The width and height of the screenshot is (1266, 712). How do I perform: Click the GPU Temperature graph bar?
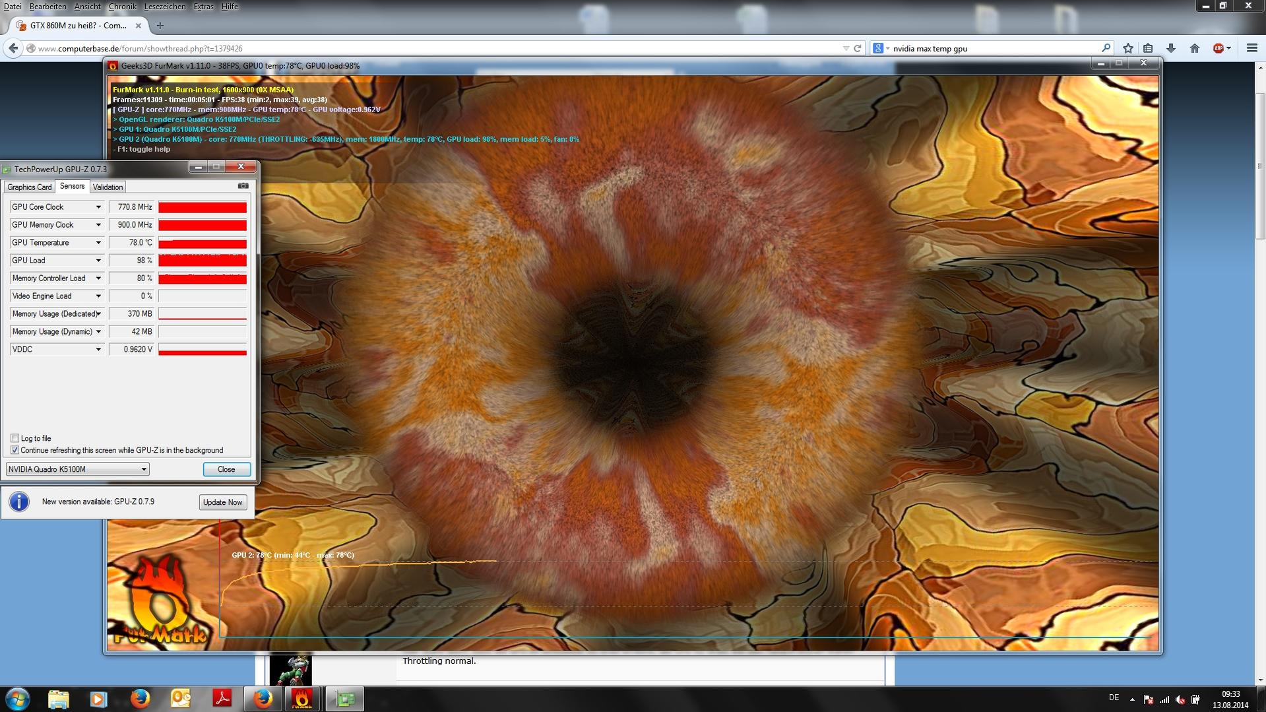(203, 243)
